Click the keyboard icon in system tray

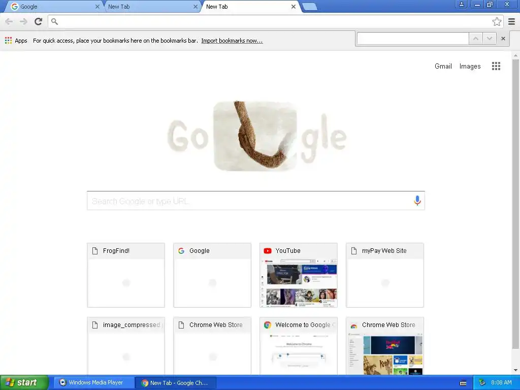pyautogui.click(x=463, y=383)
